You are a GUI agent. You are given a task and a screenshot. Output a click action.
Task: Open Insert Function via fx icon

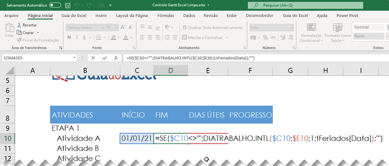click(116, 58)
